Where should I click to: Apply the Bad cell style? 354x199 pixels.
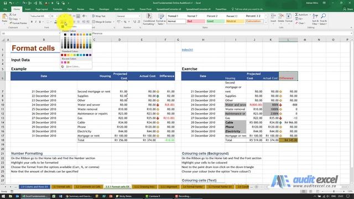click(x=196, y=22)
